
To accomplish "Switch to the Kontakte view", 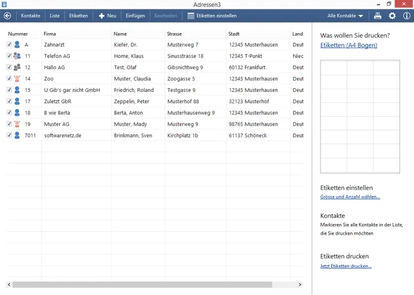I will coord(31,16).
